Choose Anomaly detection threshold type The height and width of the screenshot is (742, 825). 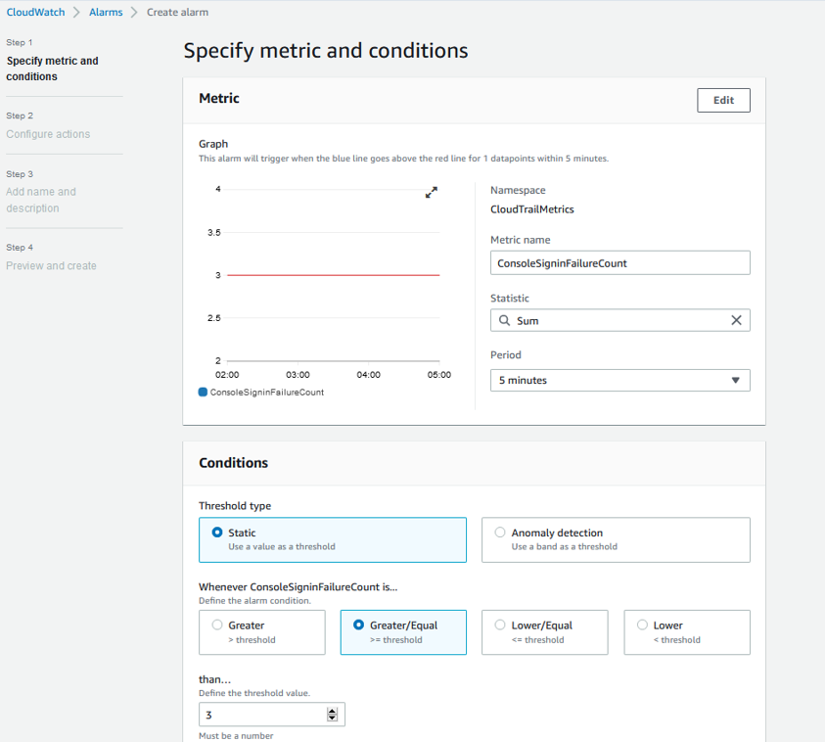pyautogui.click(x=500, y=533)
